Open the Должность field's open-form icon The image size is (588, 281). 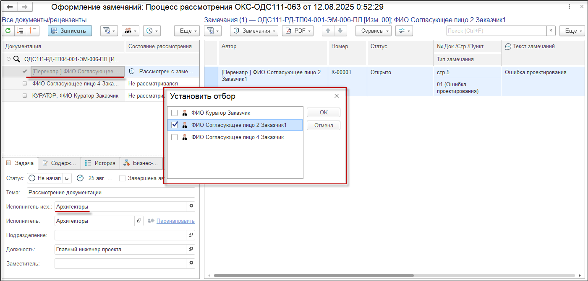click(191, 250)
